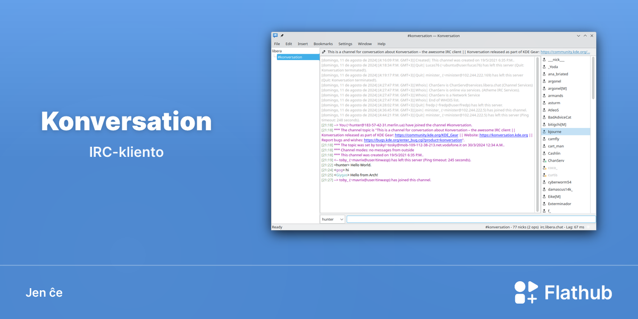Viewport: 638px width, 319px height.
Task: Click the channel topic text in the topic bar
Action: point(433,52)
